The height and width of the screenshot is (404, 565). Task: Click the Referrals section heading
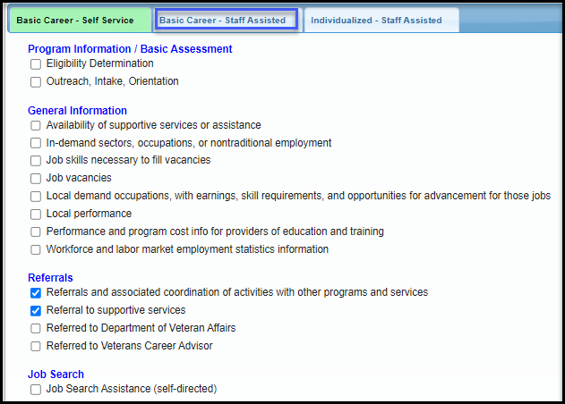click(x=50, y=278)
